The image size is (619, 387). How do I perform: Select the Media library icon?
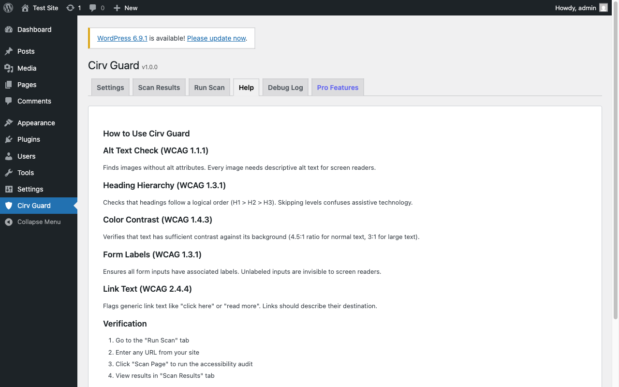pyautogui.click(x=10, y=68)
